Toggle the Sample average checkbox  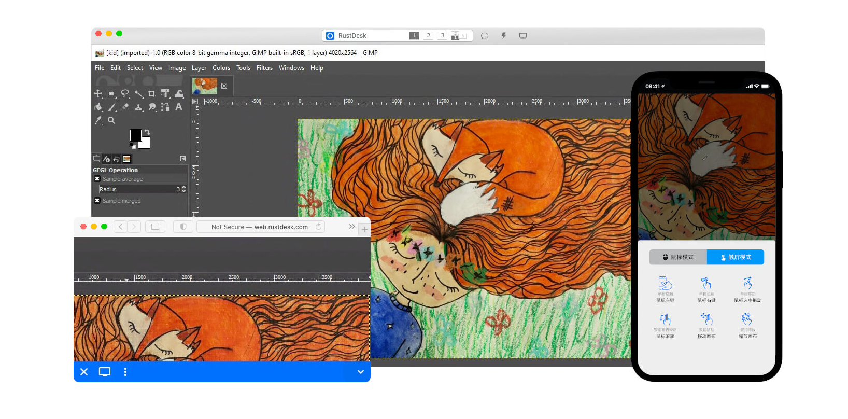point(97,179)
